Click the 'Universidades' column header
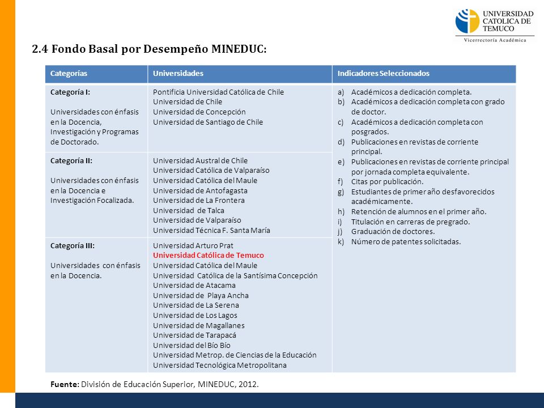Screen dimensions: 544x408 tap(178, 73)
